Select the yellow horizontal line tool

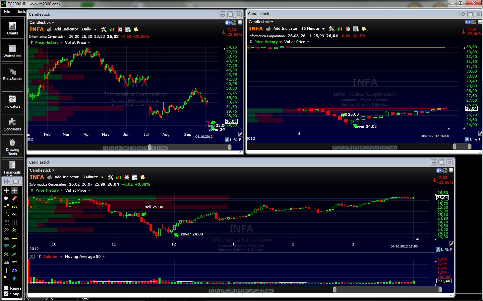pyautogui.click(x=14, y=238)
